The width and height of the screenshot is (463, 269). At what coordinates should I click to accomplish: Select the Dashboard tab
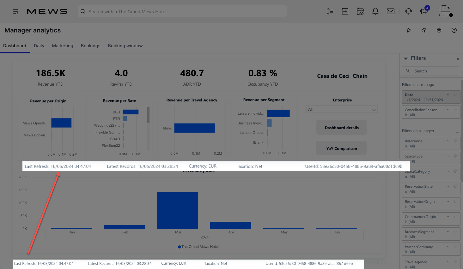(x=15, y=46)
